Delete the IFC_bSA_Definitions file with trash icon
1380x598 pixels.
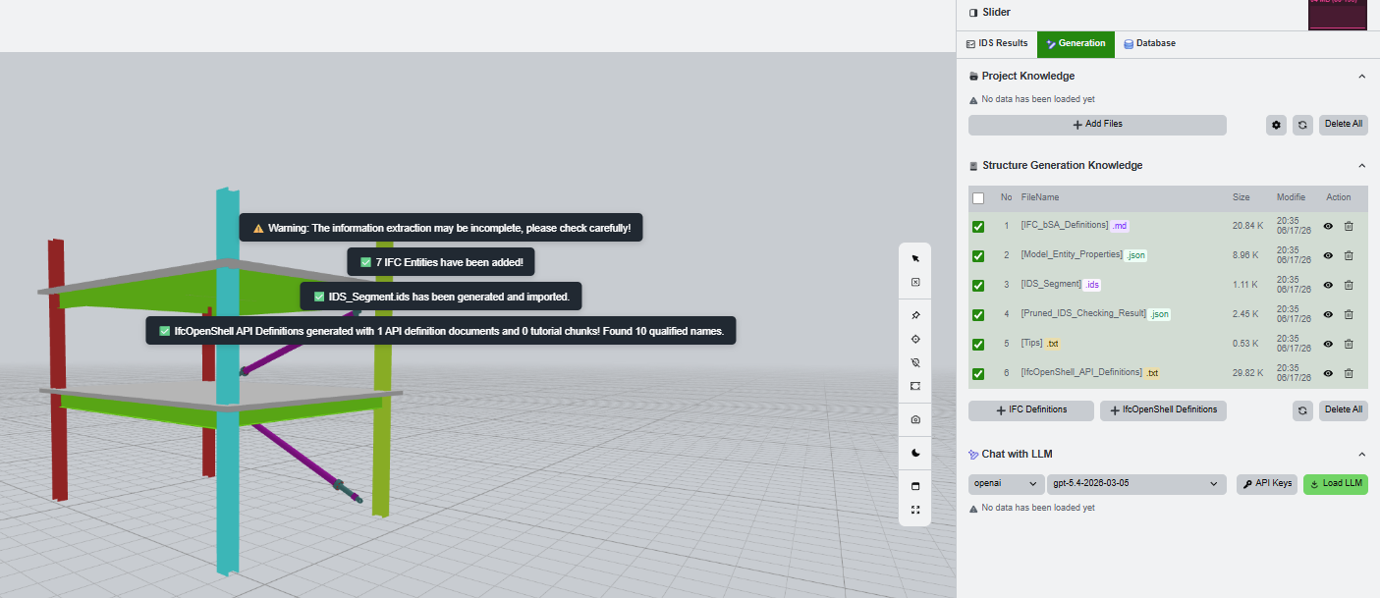point(1349,226)
